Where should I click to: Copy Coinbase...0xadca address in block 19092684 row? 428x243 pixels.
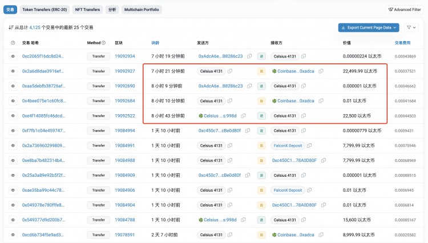tap(321, 100)
